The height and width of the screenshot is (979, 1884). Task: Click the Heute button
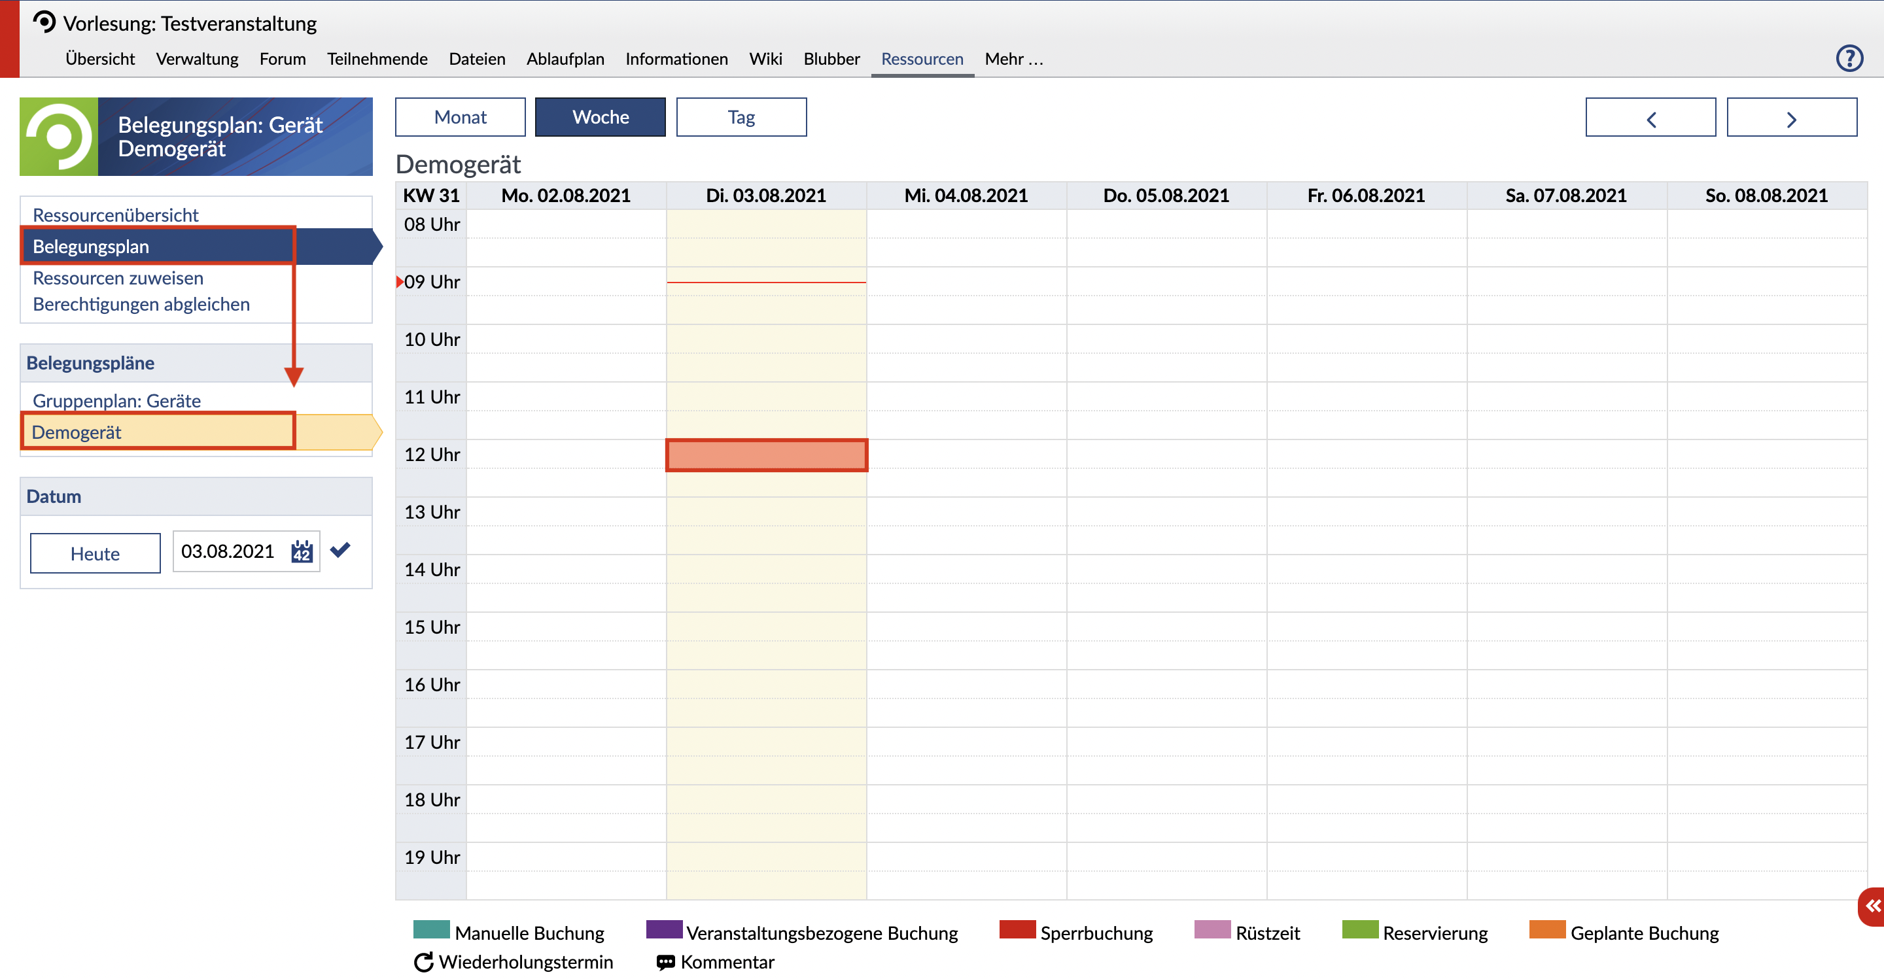point(95,553)
